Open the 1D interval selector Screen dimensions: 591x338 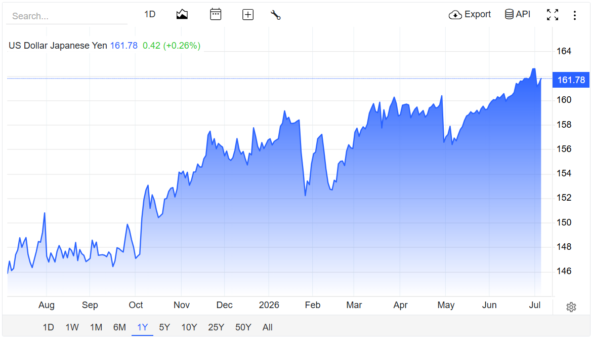tap(150, 14)
